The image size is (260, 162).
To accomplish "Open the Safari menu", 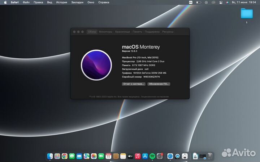I will pos(14,2).
